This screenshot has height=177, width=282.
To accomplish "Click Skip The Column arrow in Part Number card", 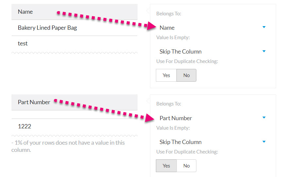I will (x=264, y=142).
